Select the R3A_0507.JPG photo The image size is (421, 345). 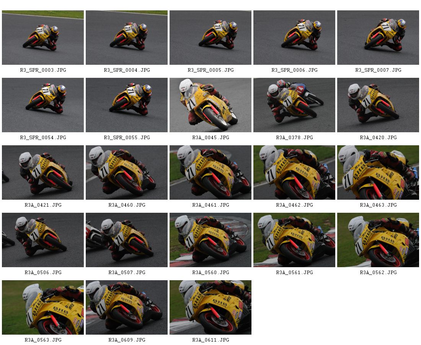(127, 240)
